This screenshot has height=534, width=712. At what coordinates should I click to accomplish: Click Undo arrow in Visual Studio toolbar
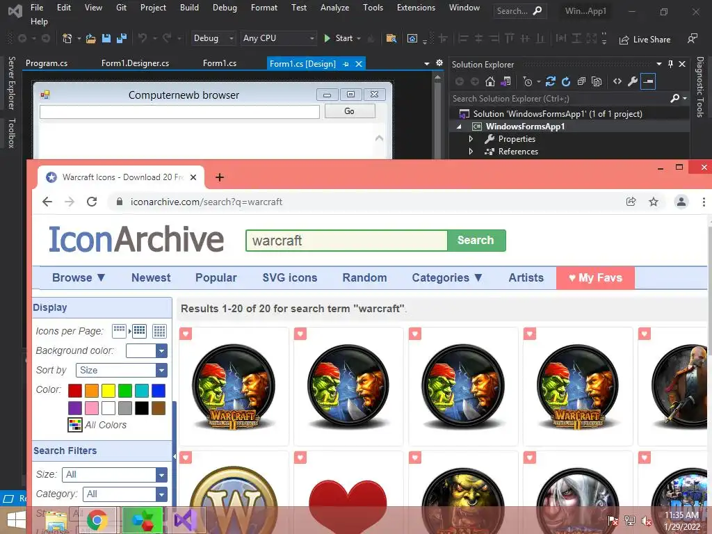pyautogui.click(x=143, y=39)
